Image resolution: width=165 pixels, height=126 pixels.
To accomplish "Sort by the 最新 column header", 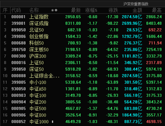I will (x=76, y=10).
